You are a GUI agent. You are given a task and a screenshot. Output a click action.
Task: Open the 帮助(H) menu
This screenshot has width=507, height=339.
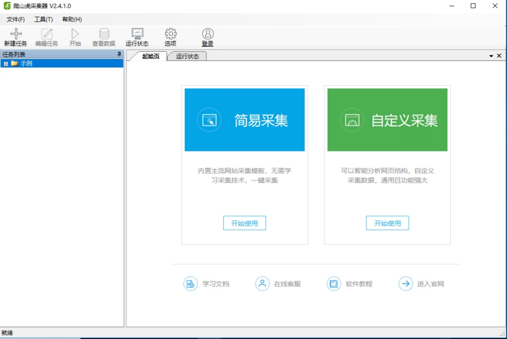[72, 19]
